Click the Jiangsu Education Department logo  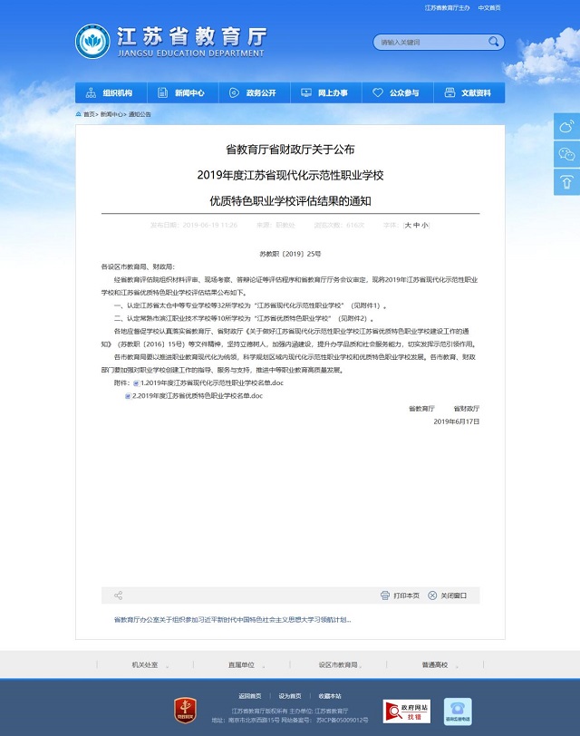click(93, 42)
